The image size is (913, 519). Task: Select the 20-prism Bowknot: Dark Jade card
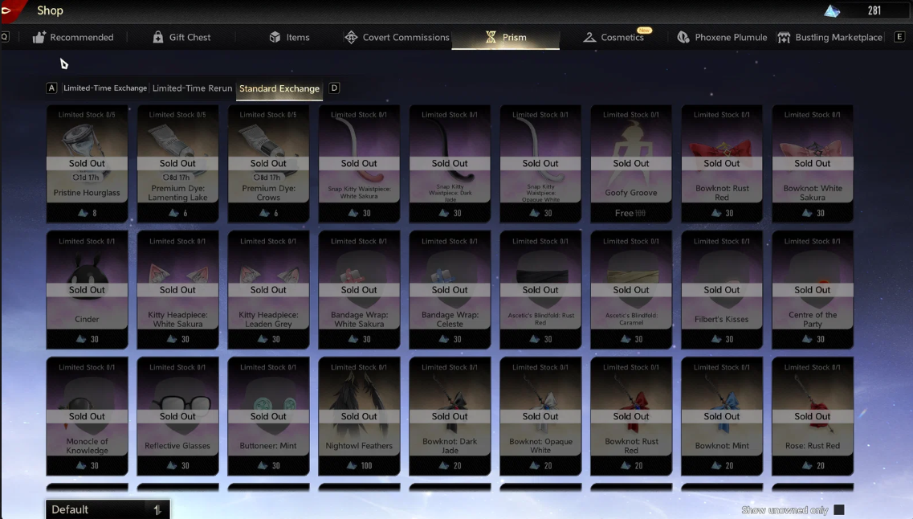(x=450, y=416)
